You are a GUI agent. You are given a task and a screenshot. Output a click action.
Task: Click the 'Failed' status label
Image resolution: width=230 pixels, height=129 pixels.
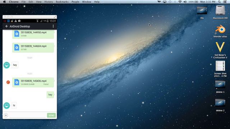[46, 84]
